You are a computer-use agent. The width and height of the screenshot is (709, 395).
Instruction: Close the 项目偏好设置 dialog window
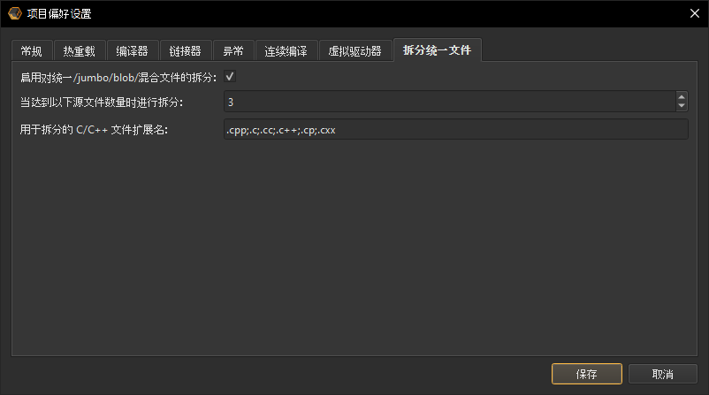pos(694,13)
